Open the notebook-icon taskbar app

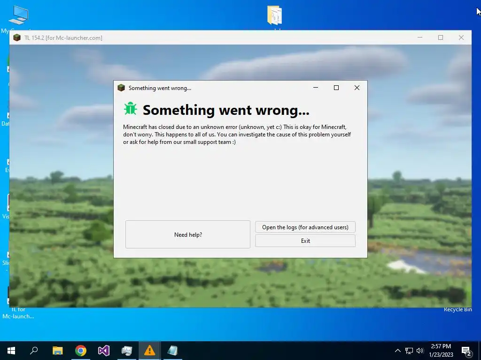tap(173, 351)
